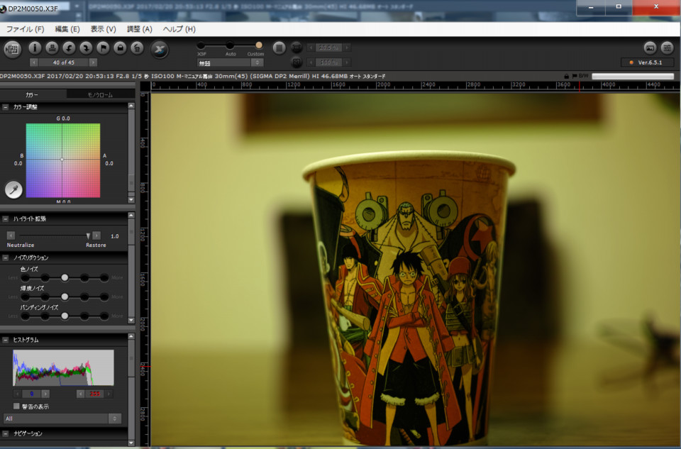Step highlight slider left toward Neutralize
Image resolution: width=681 pixels, height=449 pixels.
[x=11, y=235]
